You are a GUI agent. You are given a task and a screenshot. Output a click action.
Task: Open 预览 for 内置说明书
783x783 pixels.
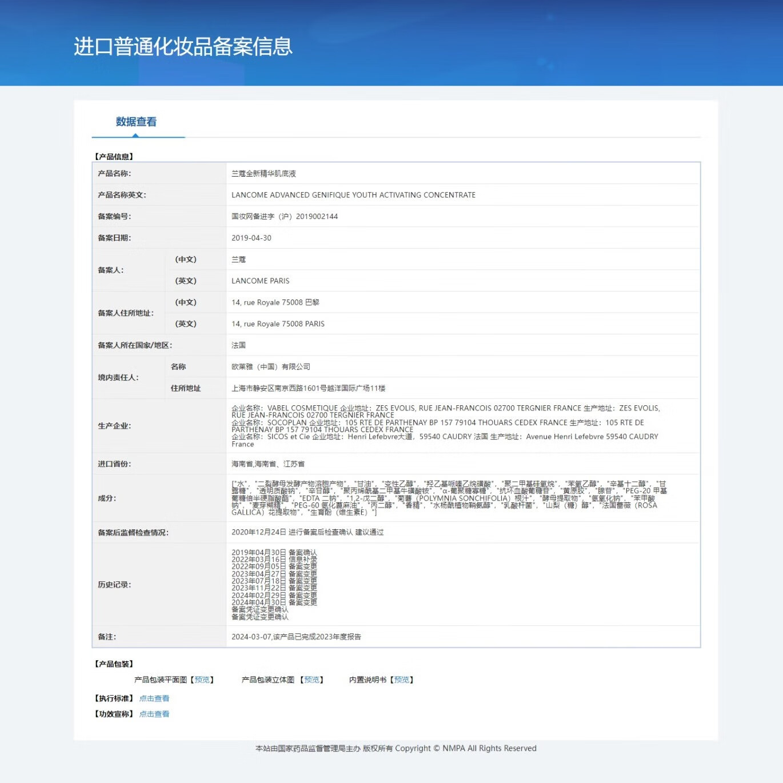[x=402, y=680]
